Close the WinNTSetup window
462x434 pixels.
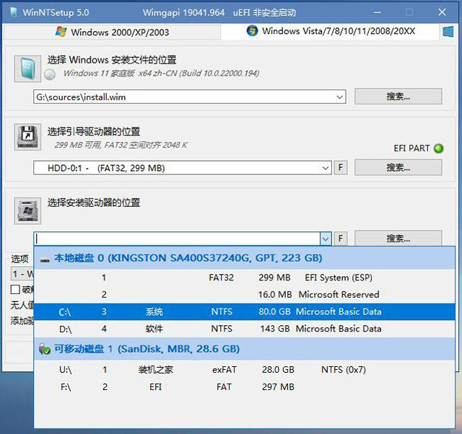click(442, 12)
